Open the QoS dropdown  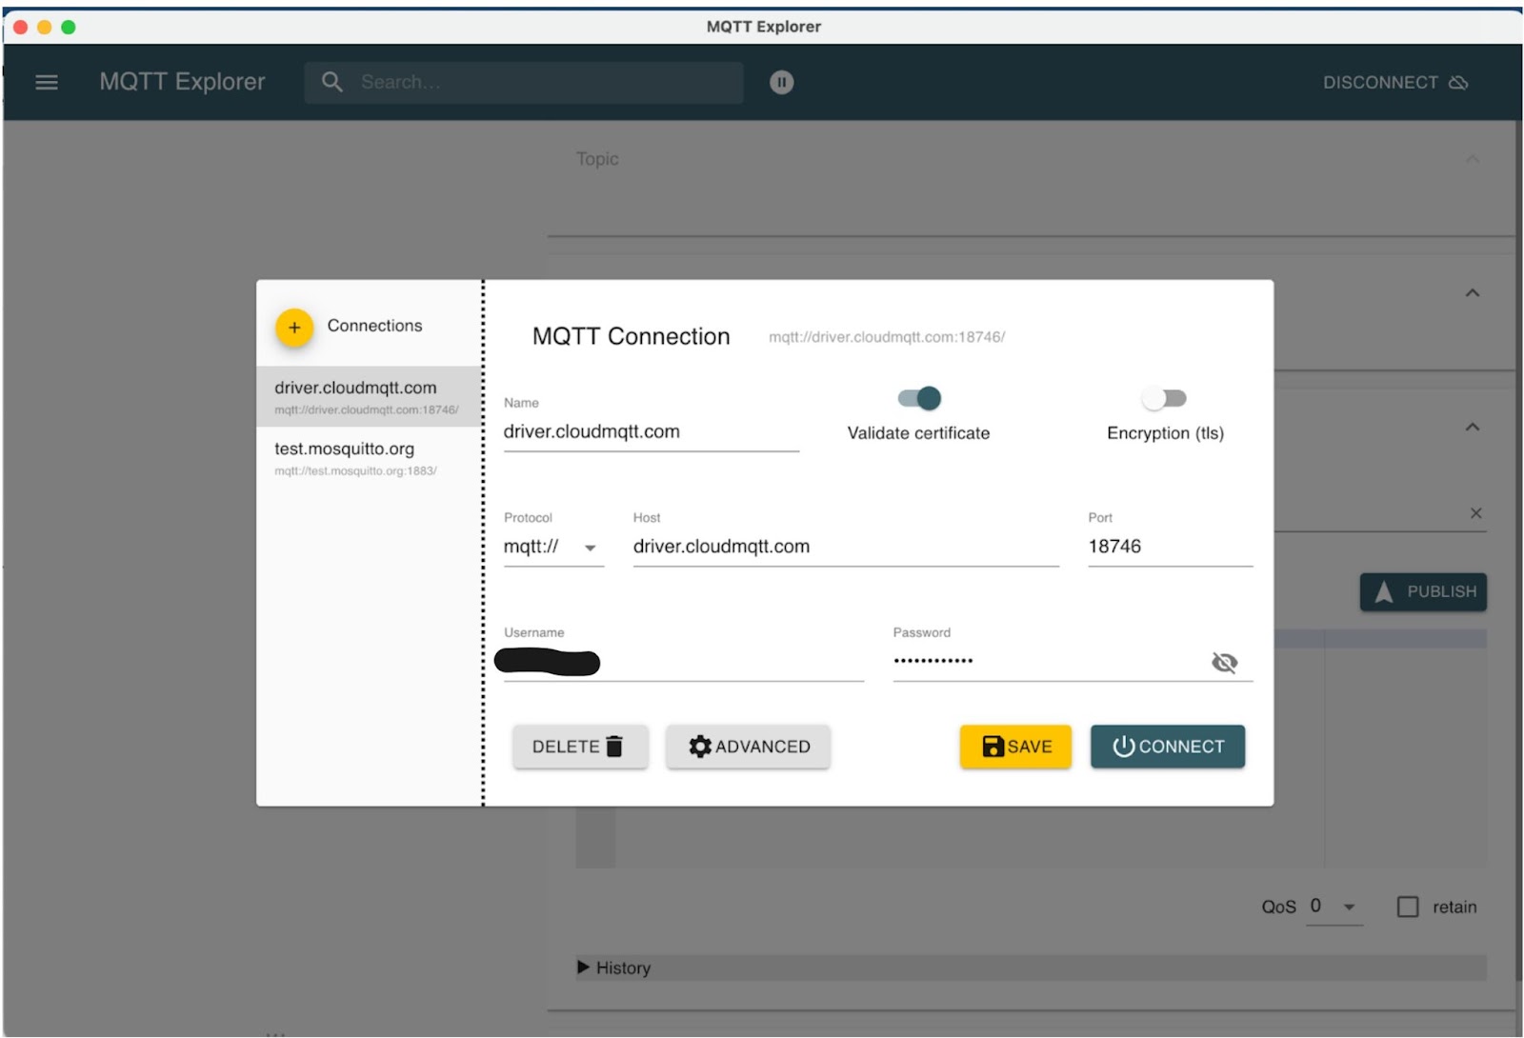1333,907
